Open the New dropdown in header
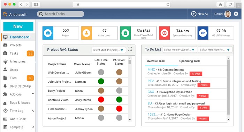 [200, 14]
